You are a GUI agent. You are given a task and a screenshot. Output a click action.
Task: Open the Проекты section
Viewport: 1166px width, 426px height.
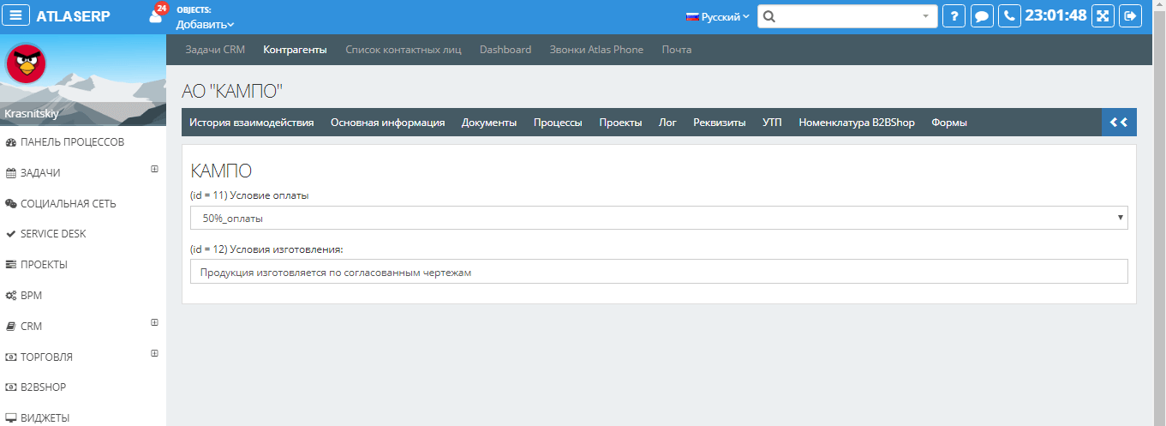(x=620, y=123)
